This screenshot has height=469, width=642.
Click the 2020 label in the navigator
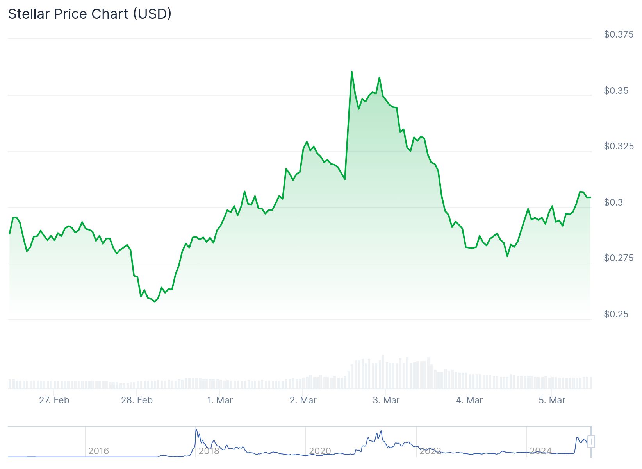pyautogui.click(x=320, y=451)
